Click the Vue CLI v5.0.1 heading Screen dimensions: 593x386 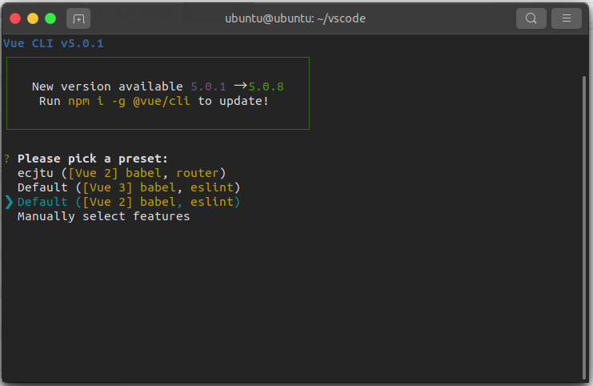coord(54,43)
